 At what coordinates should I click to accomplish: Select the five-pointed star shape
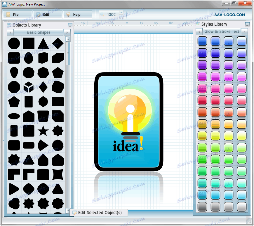[x=43, y=131]
